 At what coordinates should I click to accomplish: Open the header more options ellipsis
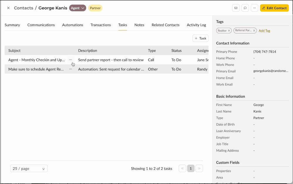(254, 8)
